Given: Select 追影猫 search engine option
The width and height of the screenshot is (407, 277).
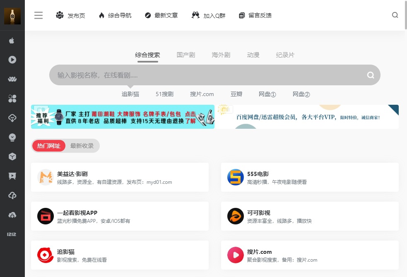Looking at the screenshot, I should tap(130, 94).
